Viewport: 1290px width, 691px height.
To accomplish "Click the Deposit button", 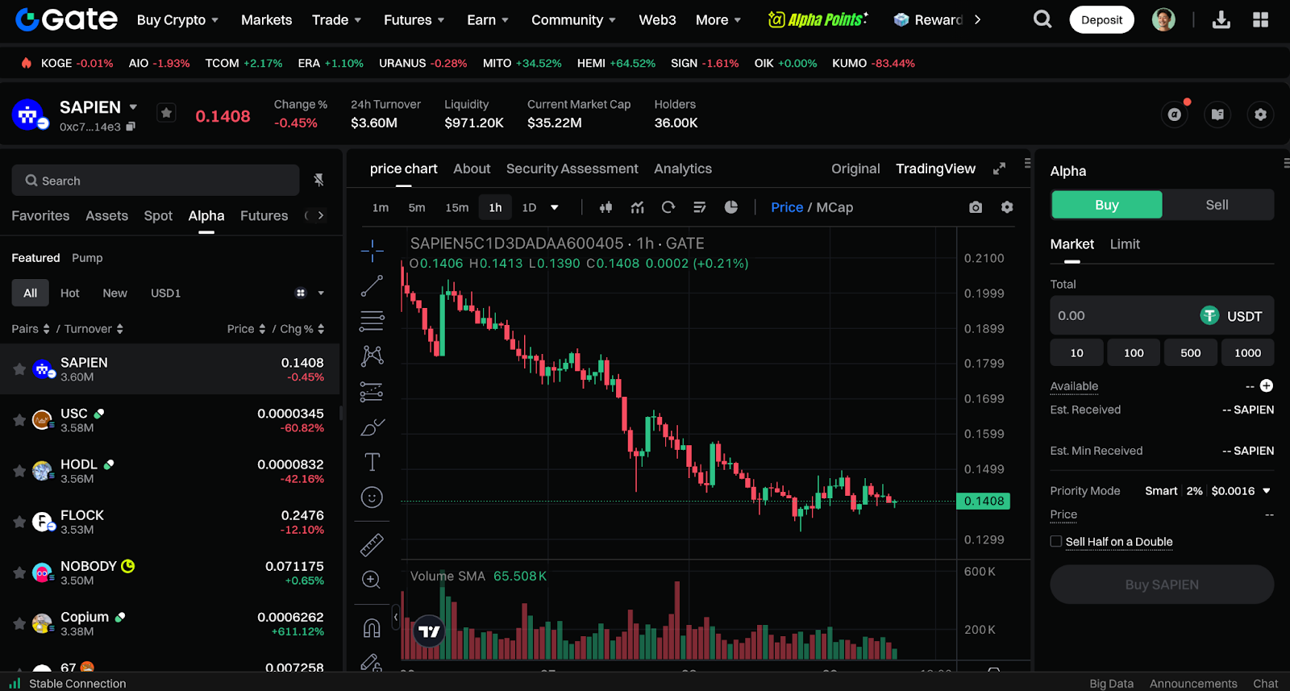I will pyautogui.click(x=1101, y=19).
